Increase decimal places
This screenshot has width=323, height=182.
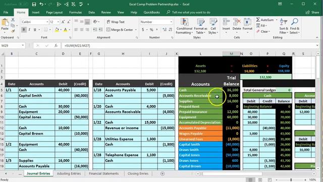click(165, 30)
